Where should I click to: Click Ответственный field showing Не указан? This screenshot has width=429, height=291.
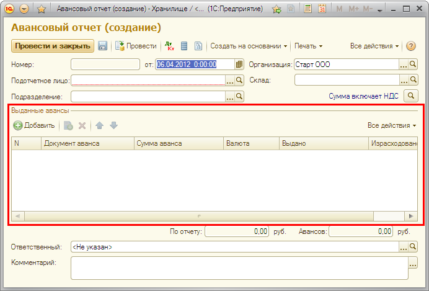click(235, 247)
